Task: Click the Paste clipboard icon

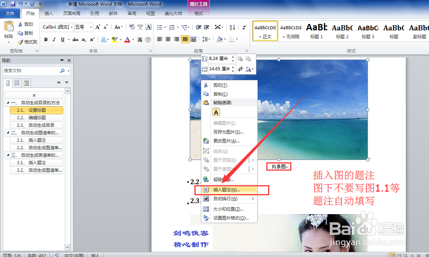Action: click(x=9, y=26)
